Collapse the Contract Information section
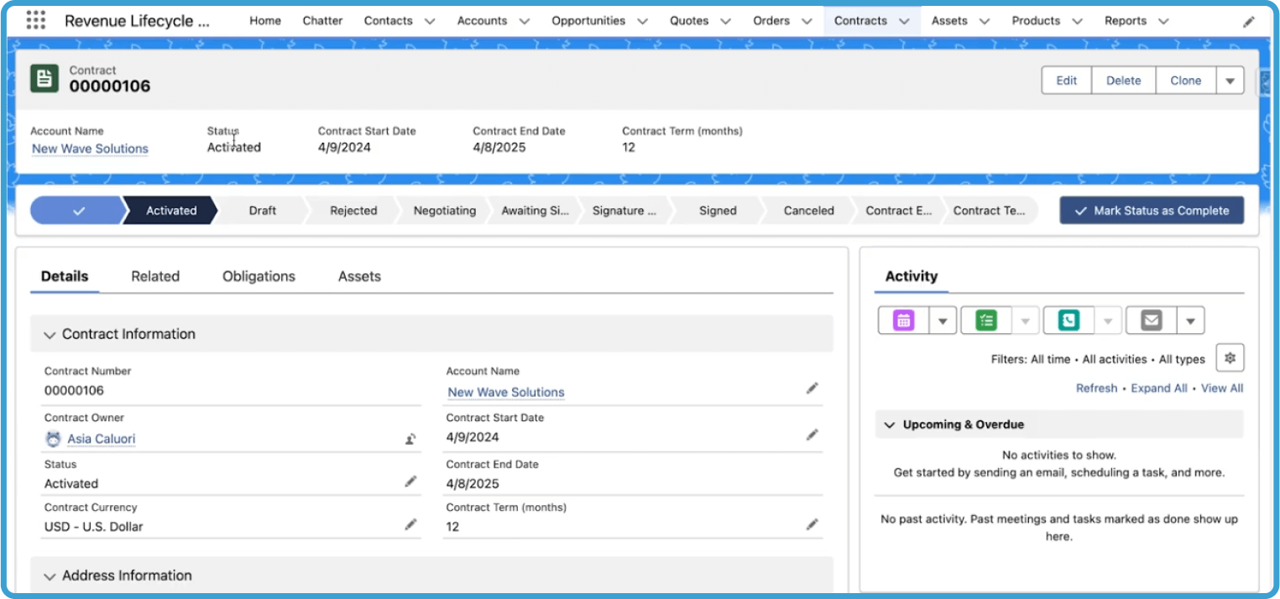 click(50, 334)
